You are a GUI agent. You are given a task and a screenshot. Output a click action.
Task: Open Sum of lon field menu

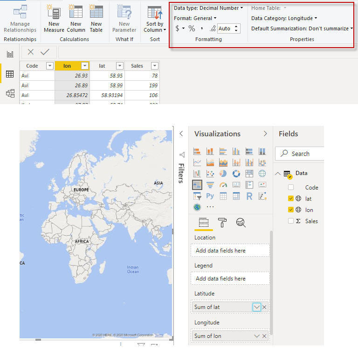pos(257,336)
